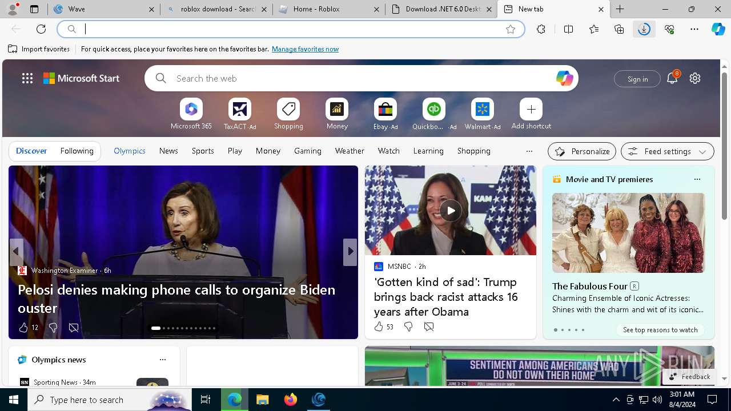Open the Microsoft 365 shortcut
731x411 pixels.
click(191, 114)
